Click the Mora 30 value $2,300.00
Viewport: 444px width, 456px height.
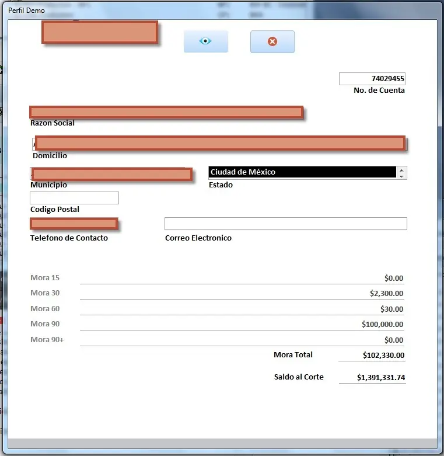386,294
